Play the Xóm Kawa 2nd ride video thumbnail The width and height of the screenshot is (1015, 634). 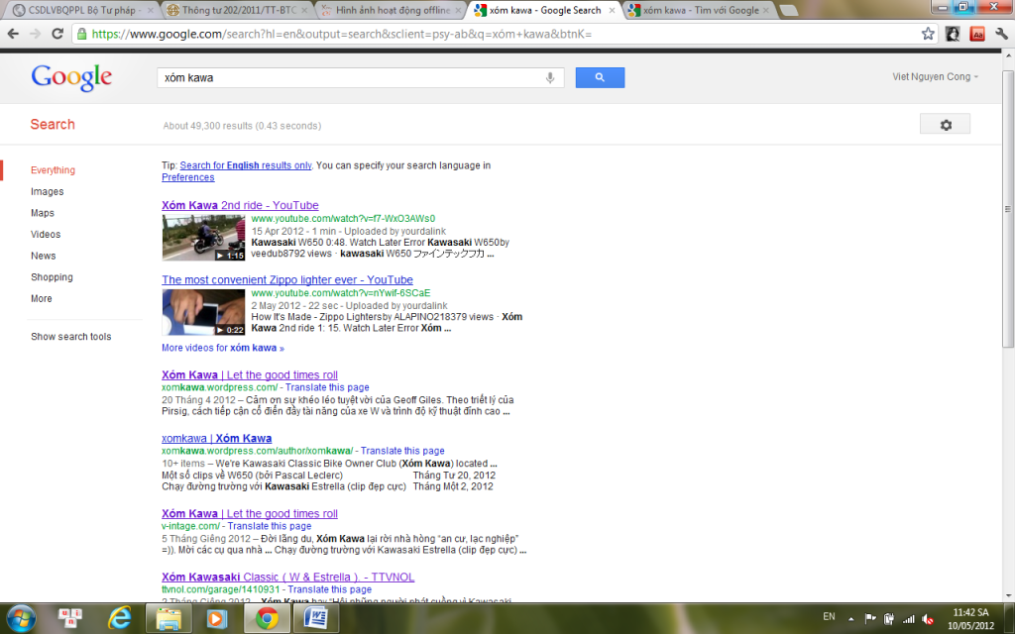tap(203, 238)
